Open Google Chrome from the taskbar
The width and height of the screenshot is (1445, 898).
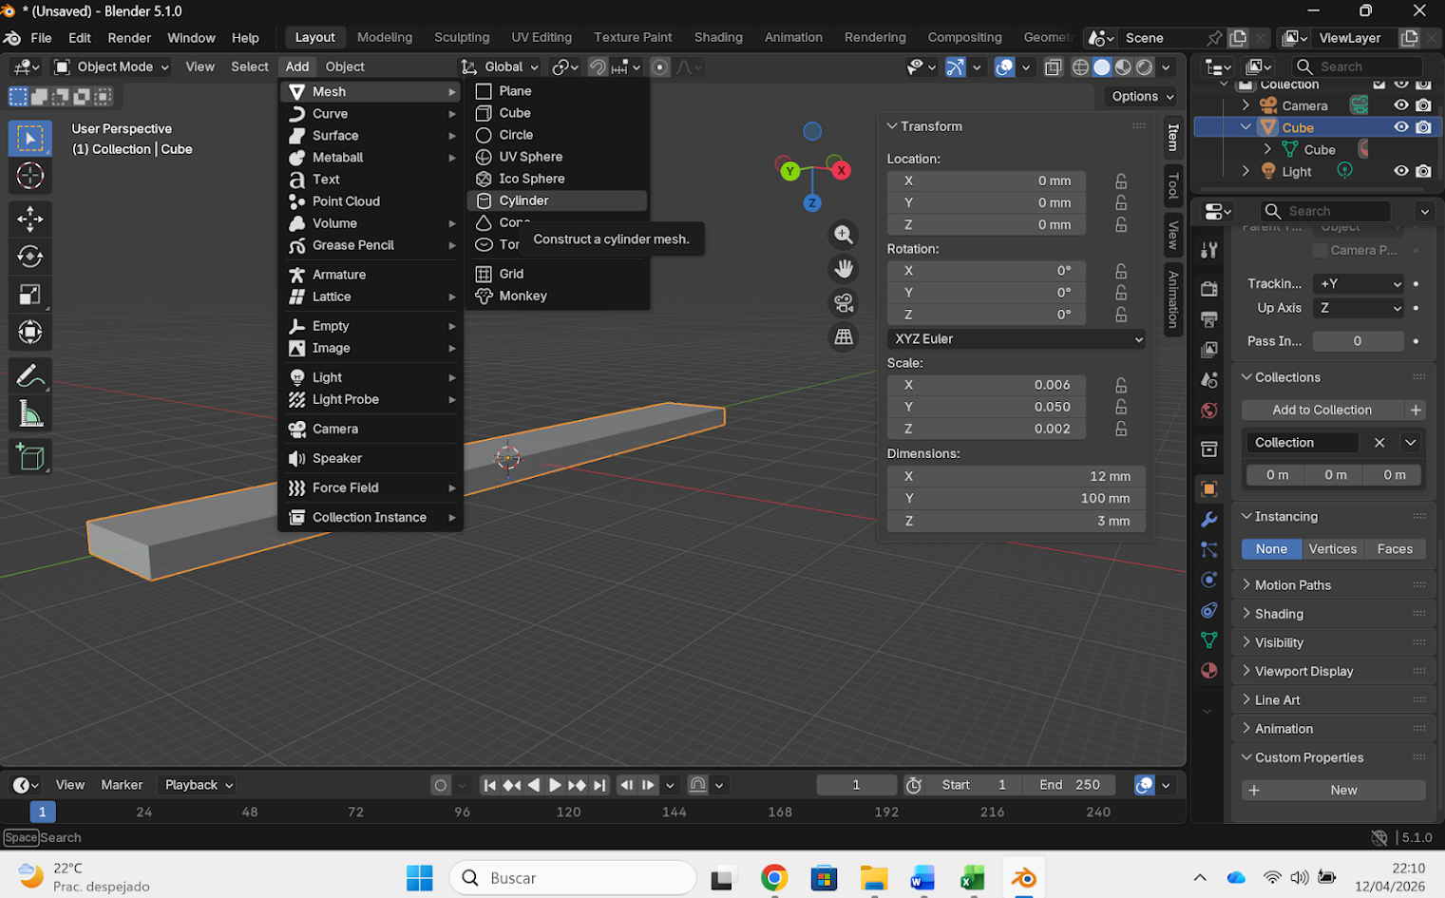pyautogui.click(x=774, y=878)
